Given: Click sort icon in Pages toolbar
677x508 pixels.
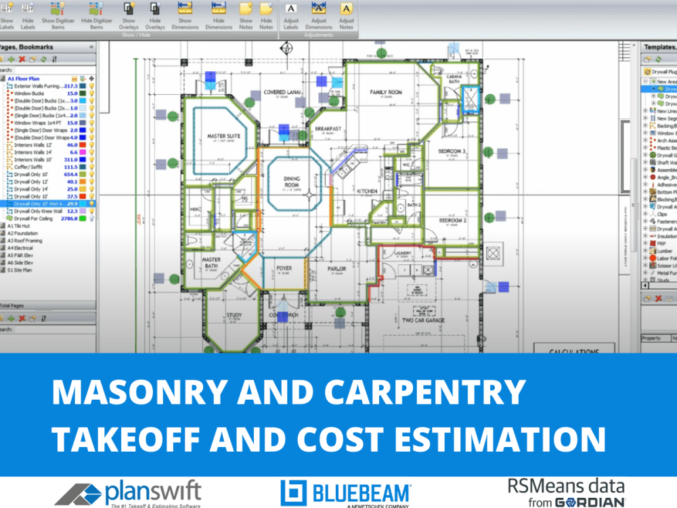Looking at the screenshot, I should tap(54, 59).
